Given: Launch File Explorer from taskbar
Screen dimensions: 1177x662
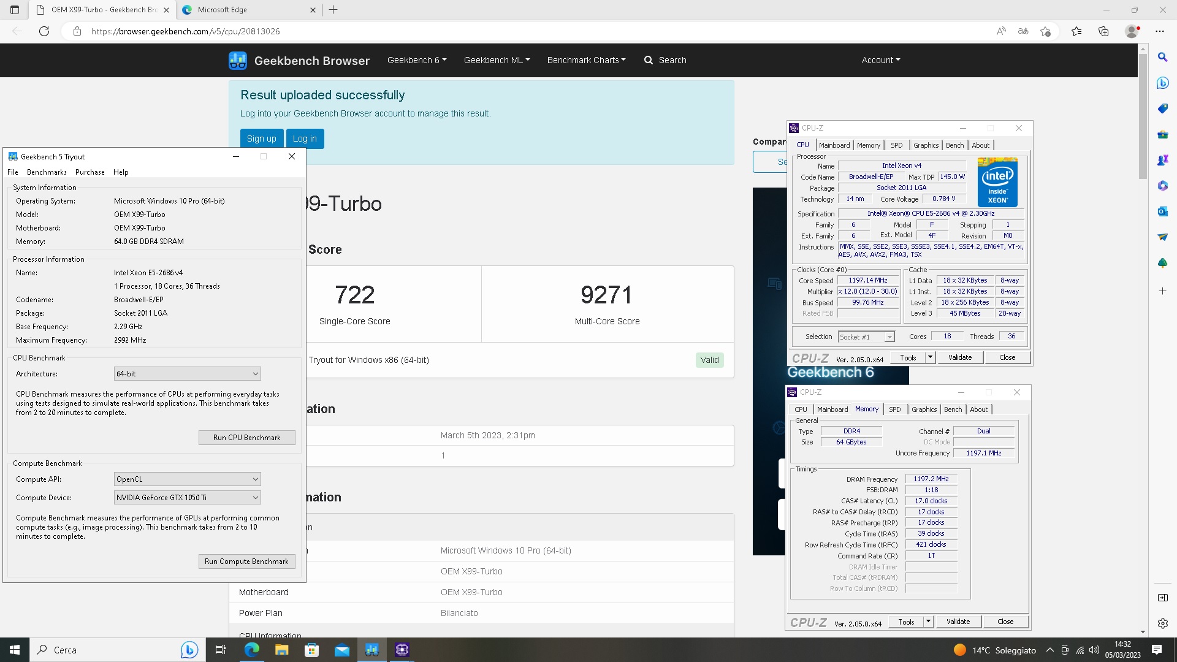Looking at the screenshot, I should point(281,650).
